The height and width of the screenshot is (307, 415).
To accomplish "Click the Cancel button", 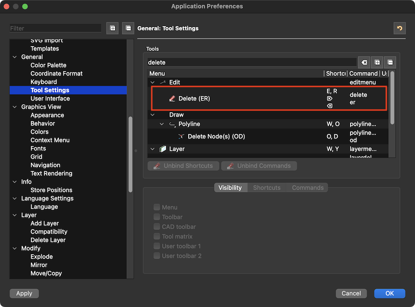I will [x=351, y=293].
